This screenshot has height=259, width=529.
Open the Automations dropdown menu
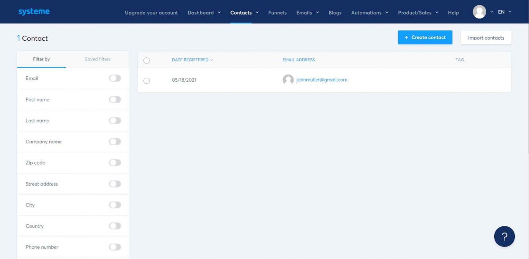370,13
